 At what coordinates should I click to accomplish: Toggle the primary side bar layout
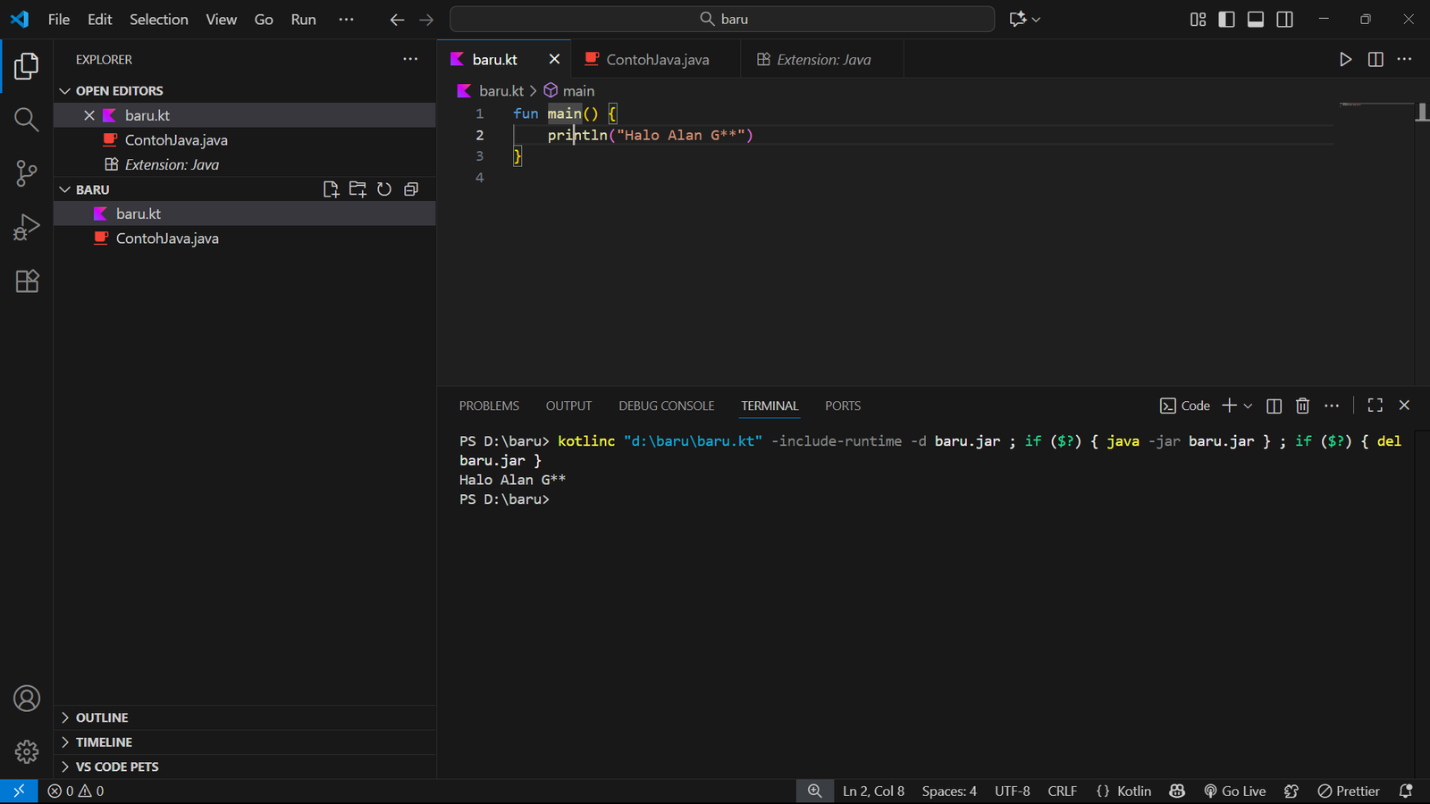coord(1226,20)
